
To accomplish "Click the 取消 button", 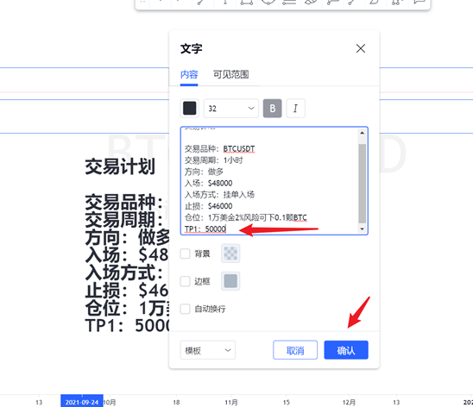I will (x=295, y=350).
